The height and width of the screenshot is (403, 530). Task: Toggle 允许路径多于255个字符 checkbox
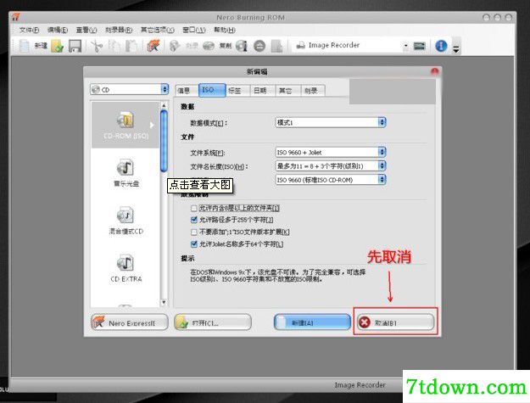tap(193, 220)
